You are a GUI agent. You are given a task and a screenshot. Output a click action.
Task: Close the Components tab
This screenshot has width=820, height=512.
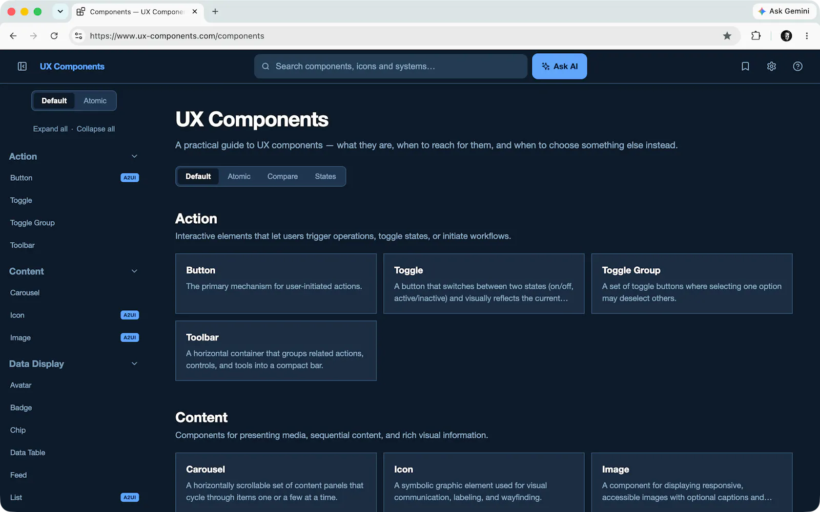[x=195, y=11]
